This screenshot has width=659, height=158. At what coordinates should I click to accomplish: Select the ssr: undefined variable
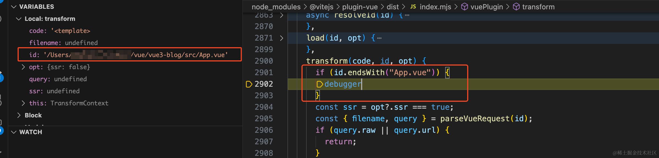coord(125,91)
